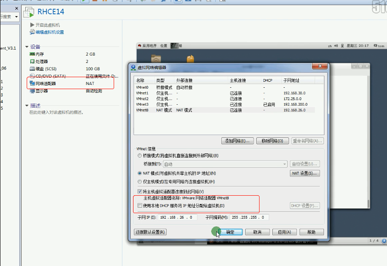Screen dimensions: 387x266
Task: Click the network status icon in guest panel
Action: pyautogui.click(x=342, y=45)
